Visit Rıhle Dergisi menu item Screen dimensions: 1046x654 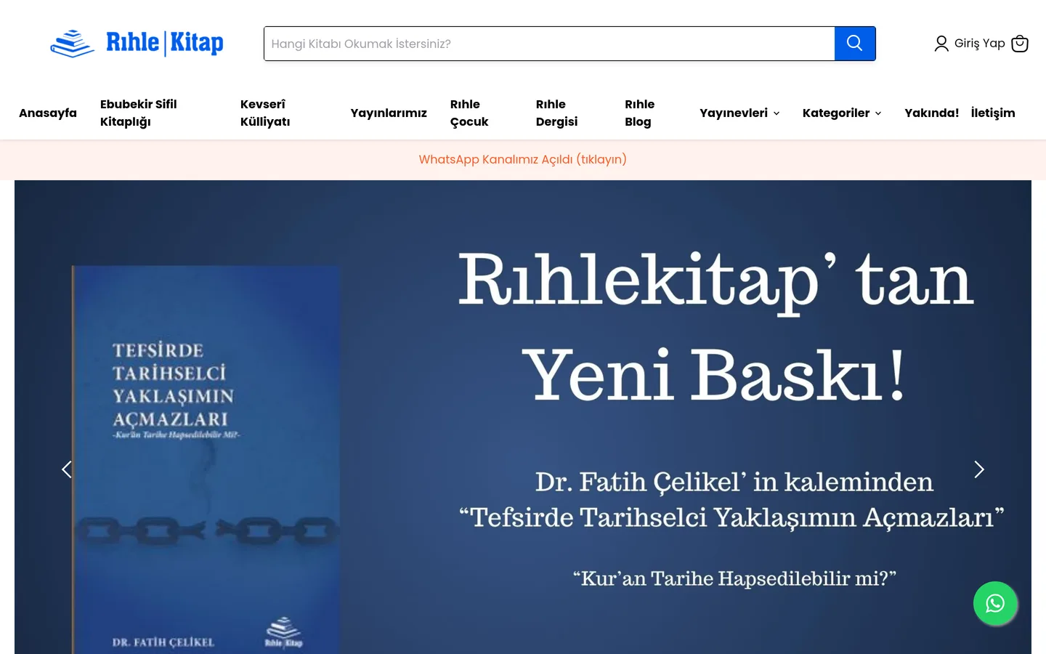pyautogui.click(x=557, y=113)
